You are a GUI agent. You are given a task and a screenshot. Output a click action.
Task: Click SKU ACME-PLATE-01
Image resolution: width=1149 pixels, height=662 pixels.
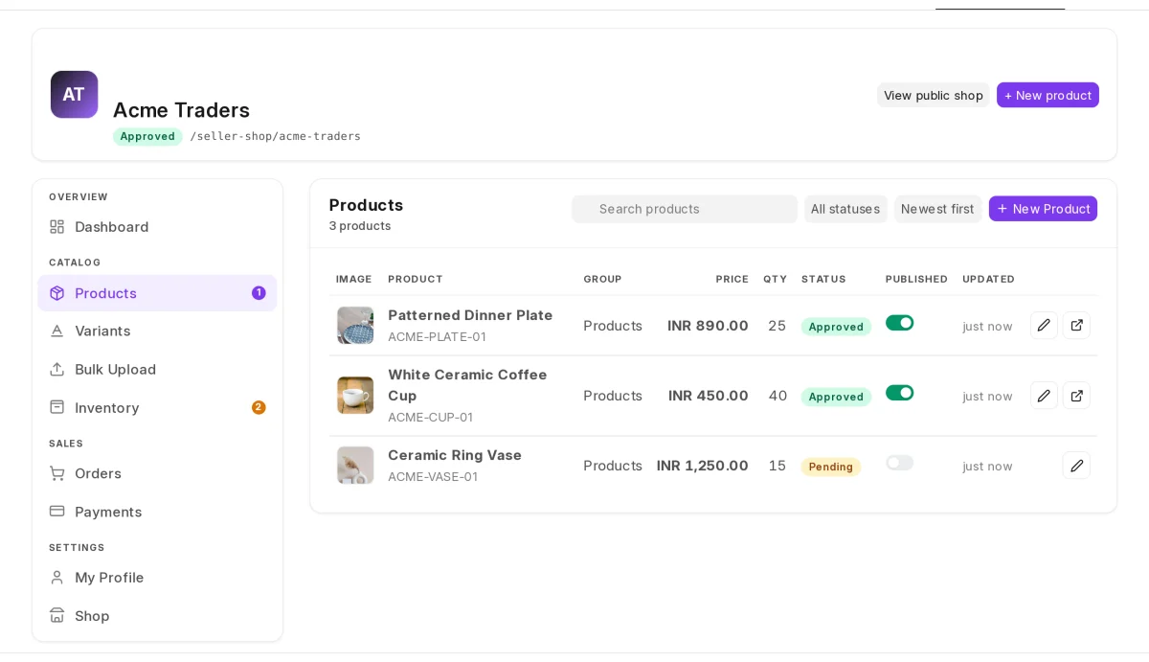point(437,337)
